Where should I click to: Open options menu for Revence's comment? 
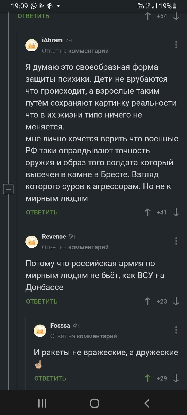tap(176, 241)
